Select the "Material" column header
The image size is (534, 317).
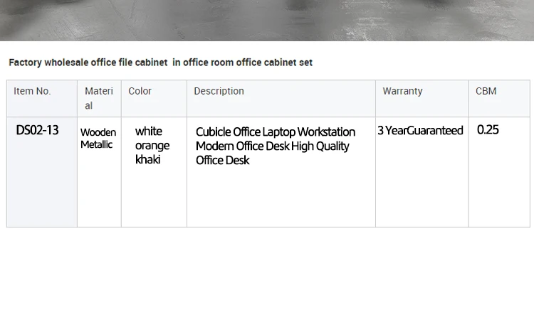click(98, 98)
